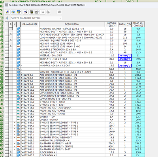Click the part icon for 546278-8.1 row
Screen dimensions: 158x157
(19, 75)
